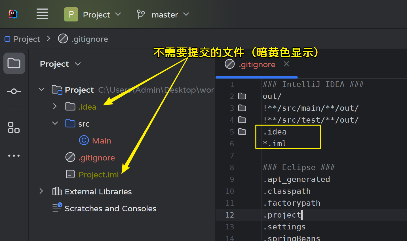Image resolution: width=407 pixels, height=241 pixels.
Task: Select Main class in project tree
Action: click(102, 141)
